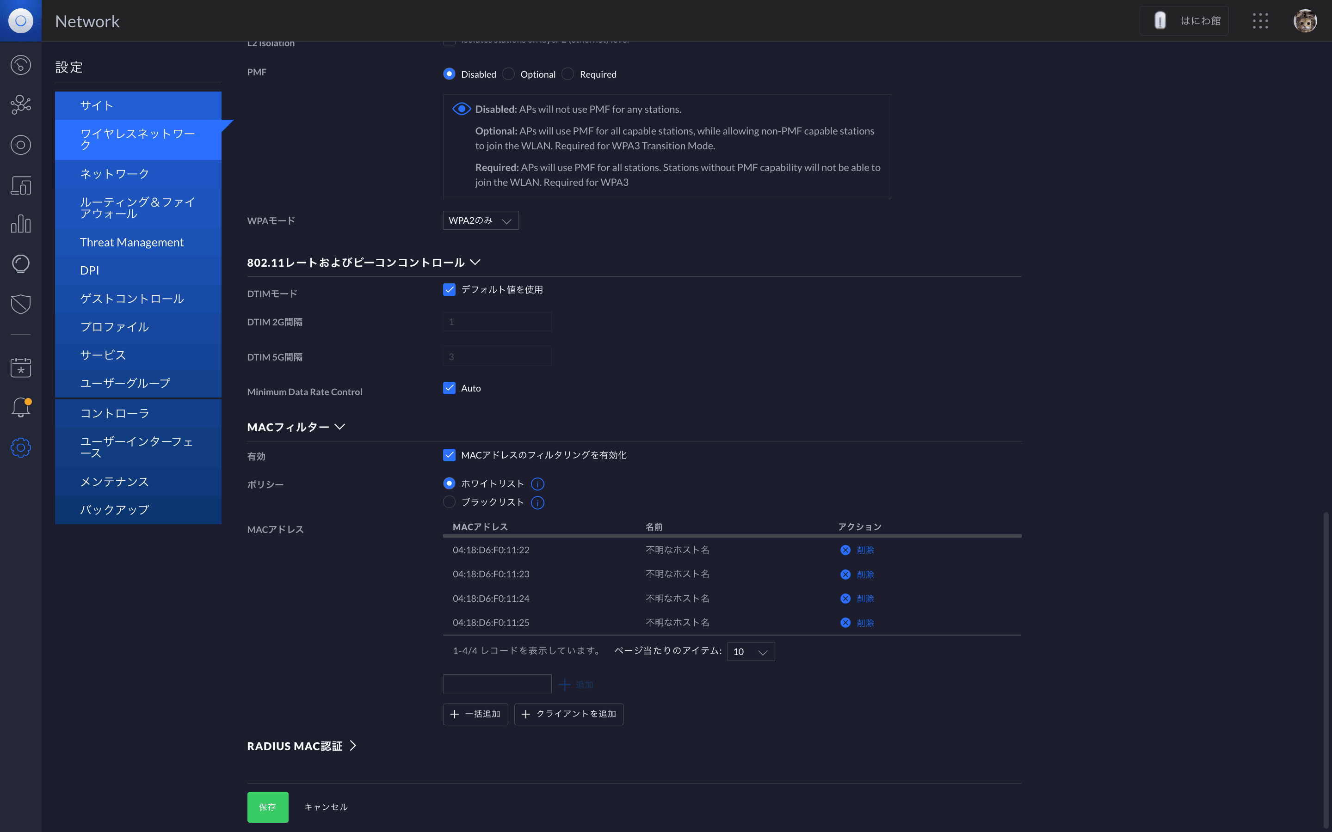This screenshot has width=1332, height=832.
Task: Collapse 802.11レートおよびビーコンコントロール section
Action: click(364, 263)
